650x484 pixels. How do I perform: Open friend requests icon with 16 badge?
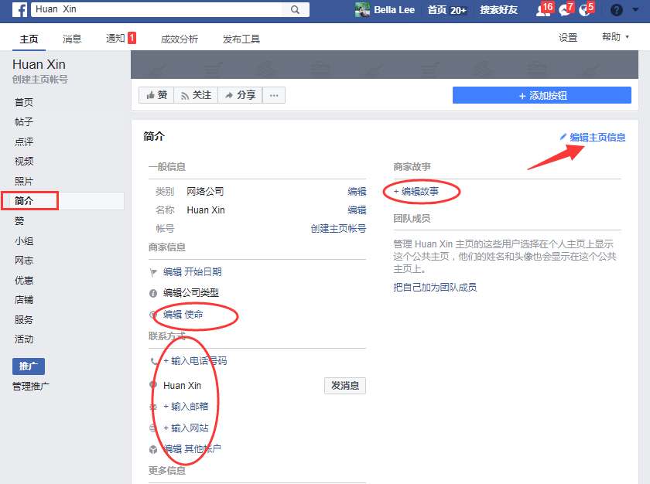[542, 10]
